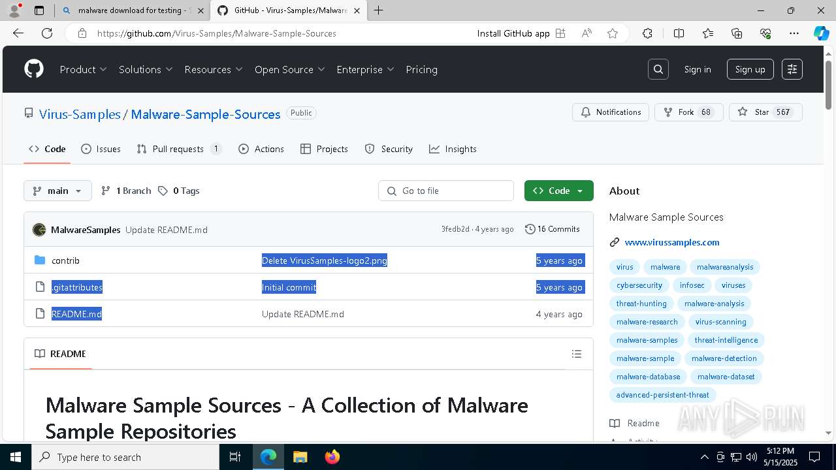Switch to the Security tab

(389, 149)
